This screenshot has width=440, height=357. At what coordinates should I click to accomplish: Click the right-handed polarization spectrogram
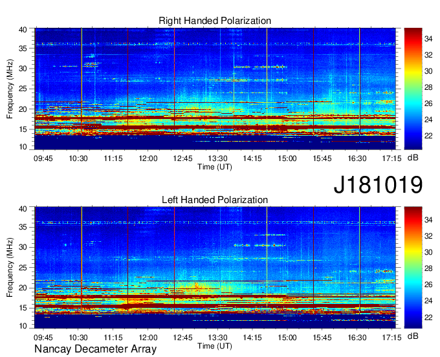tap(215, 89)
